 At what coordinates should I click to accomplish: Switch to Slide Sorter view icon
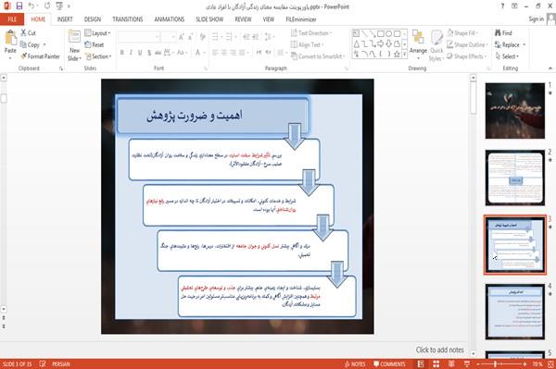[x=436, y=363]
